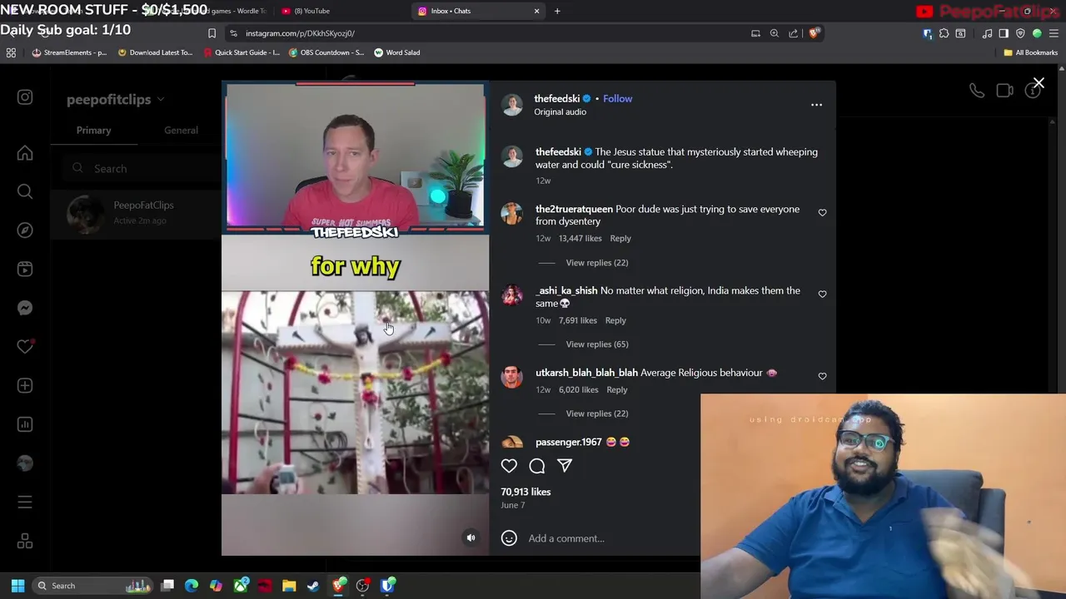Select the Inbox • Chats browser tab
This screenshot has width=1066, height=599.
point(479,11)
